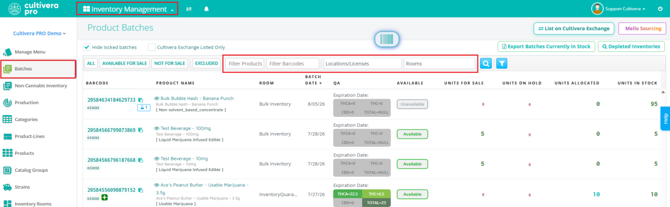Open the Help side tab
The image size is (670, 207).
click(665, 118)
